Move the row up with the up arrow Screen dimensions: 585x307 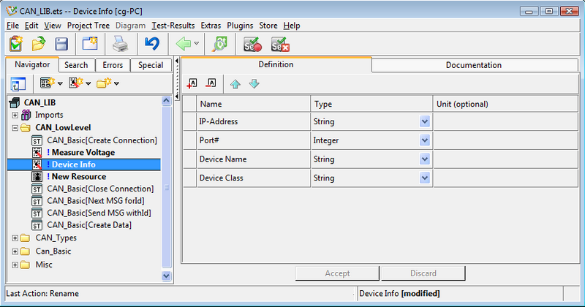(235, 83)
